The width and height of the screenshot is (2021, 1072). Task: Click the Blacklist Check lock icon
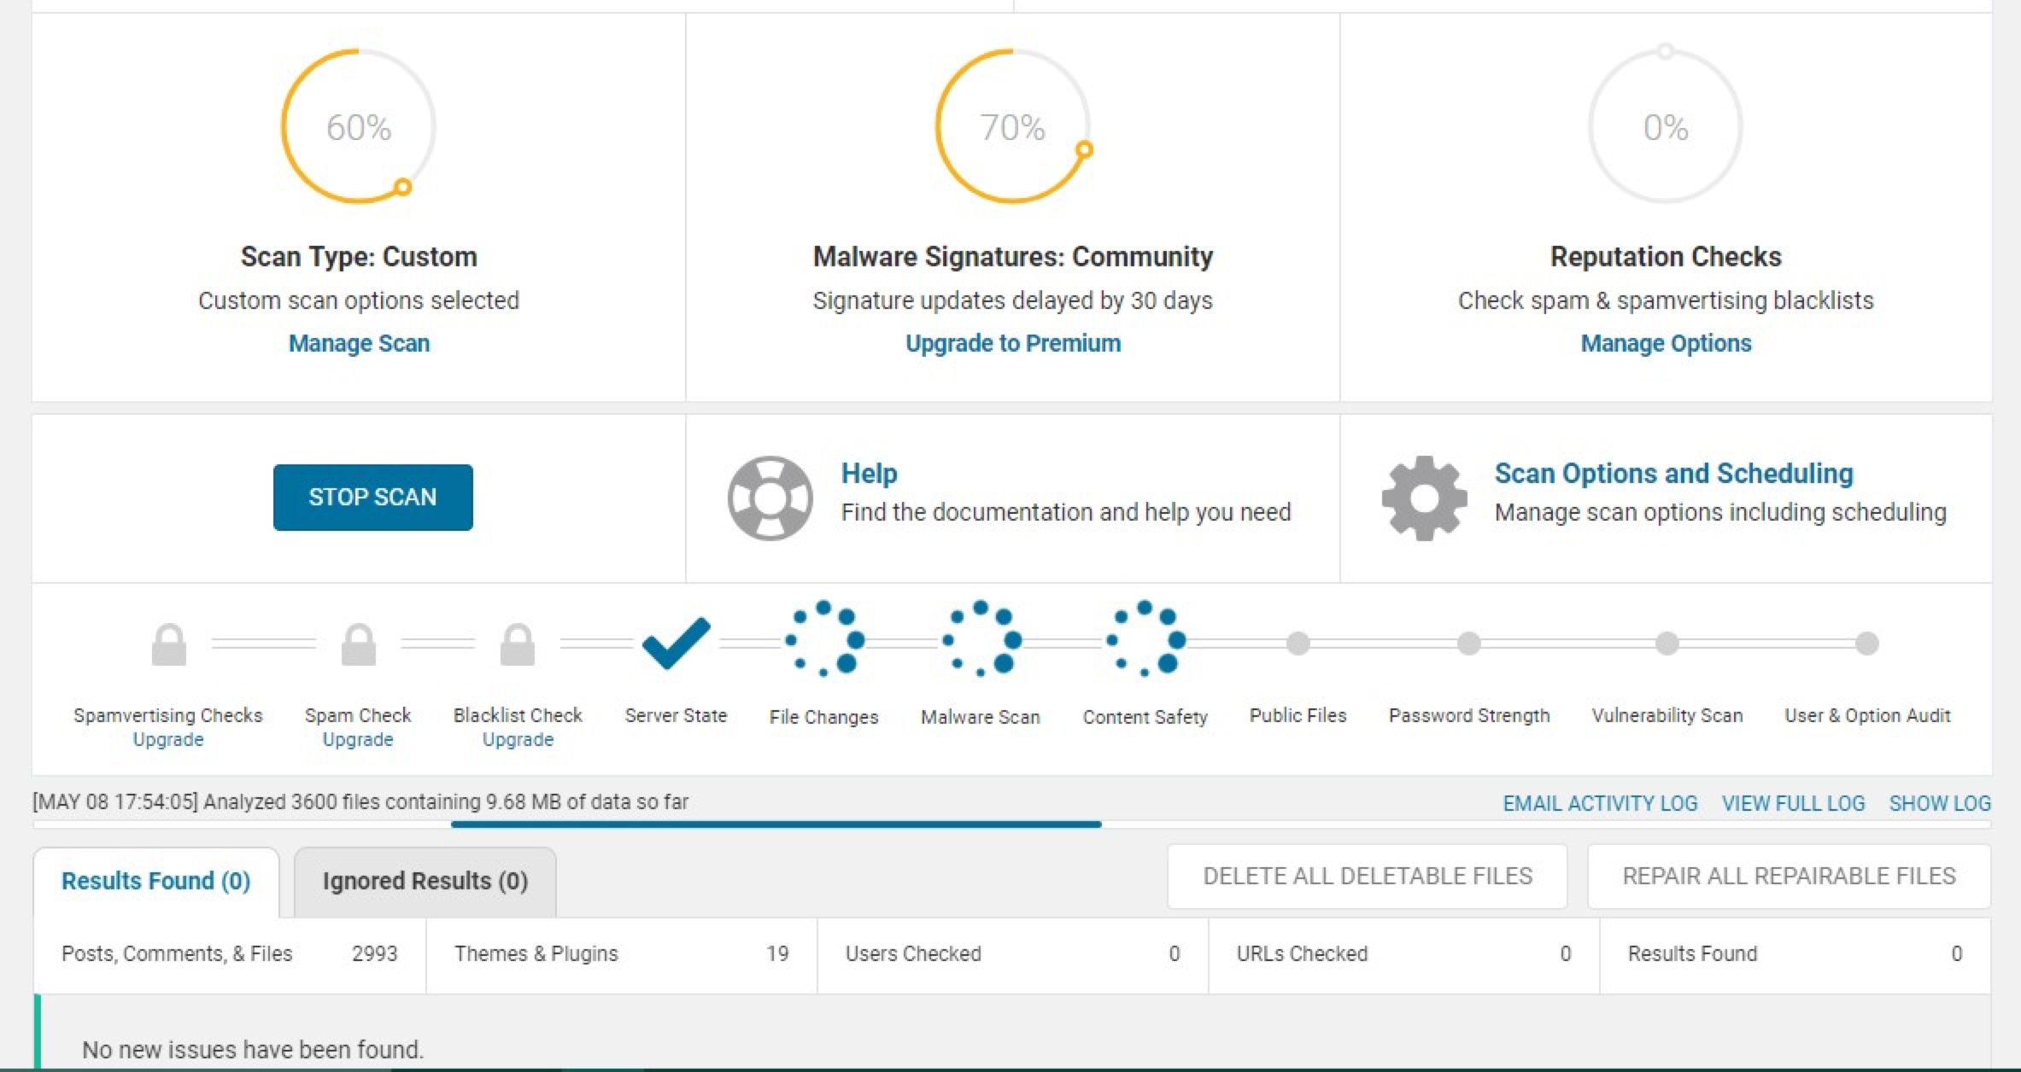(x=518, y=644)
